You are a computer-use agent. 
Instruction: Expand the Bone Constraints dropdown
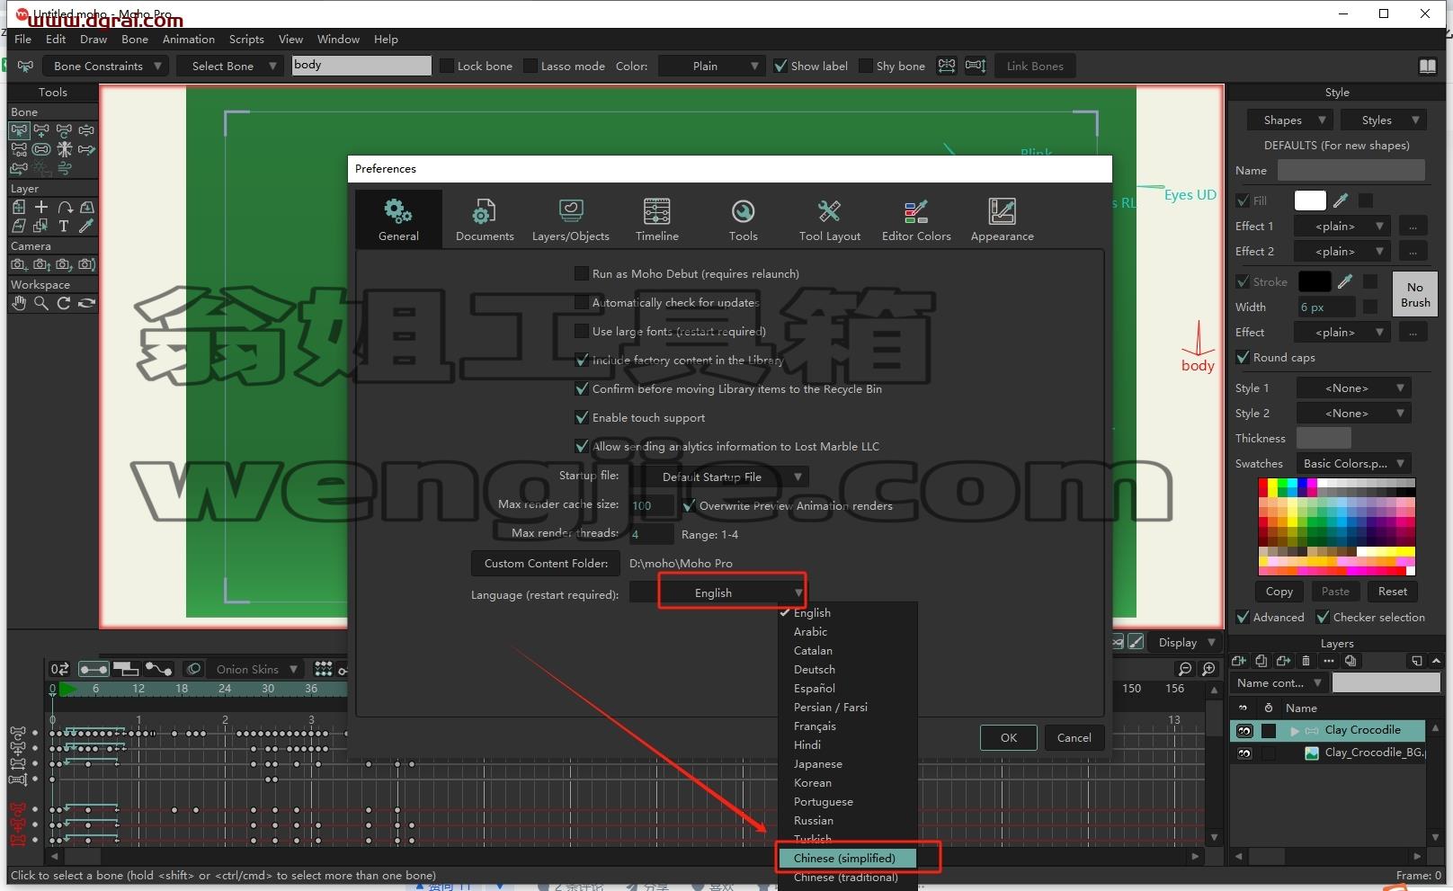click(x=106, y=66)
